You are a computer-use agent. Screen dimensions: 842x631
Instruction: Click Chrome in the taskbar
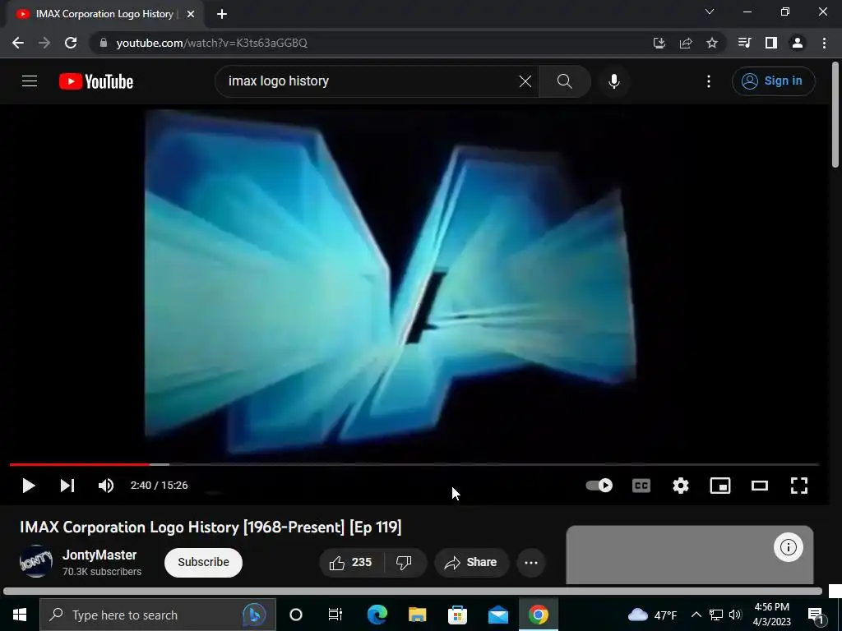tap(538, 615)
